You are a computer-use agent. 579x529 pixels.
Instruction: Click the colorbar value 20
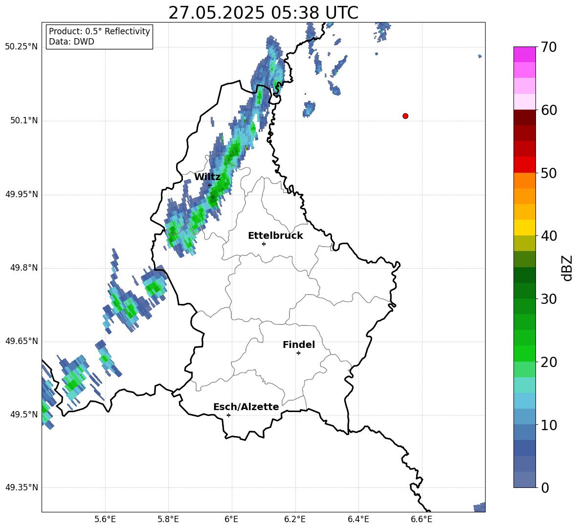point(549,362)
